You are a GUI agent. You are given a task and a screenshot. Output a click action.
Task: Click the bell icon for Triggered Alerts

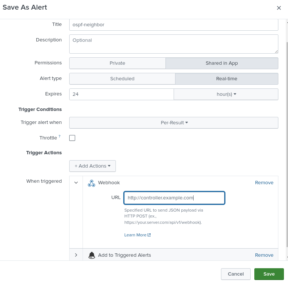click(91, 255)
